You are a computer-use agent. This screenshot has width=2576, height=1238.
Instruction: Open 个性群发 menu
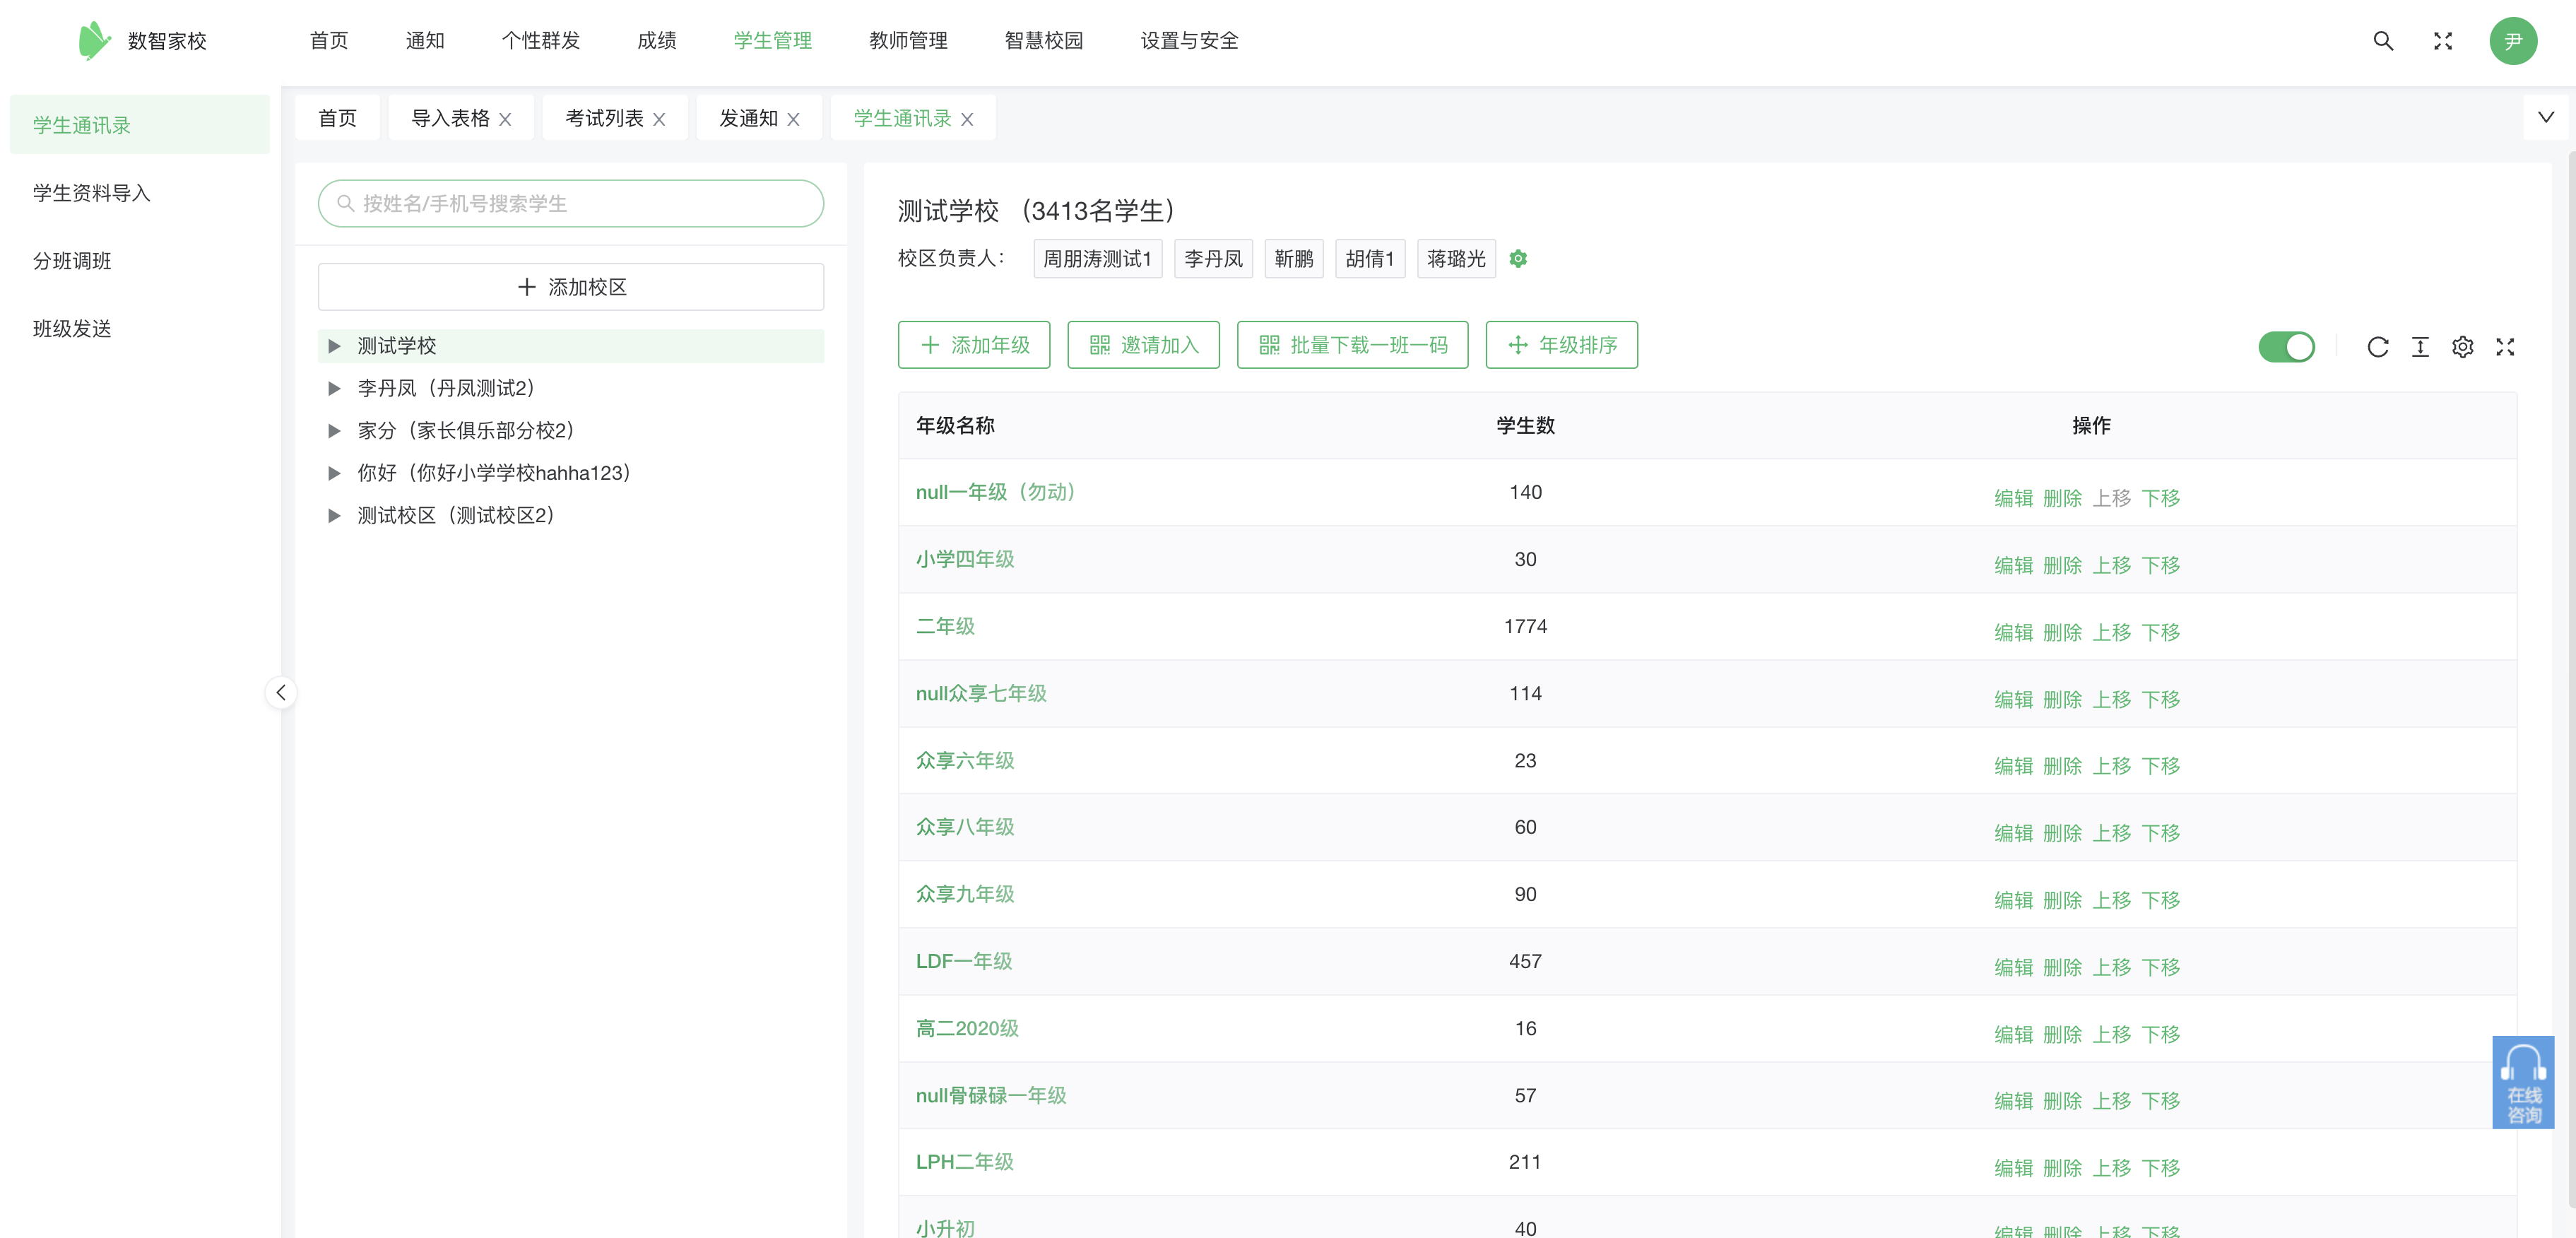[x=541, y=41]
